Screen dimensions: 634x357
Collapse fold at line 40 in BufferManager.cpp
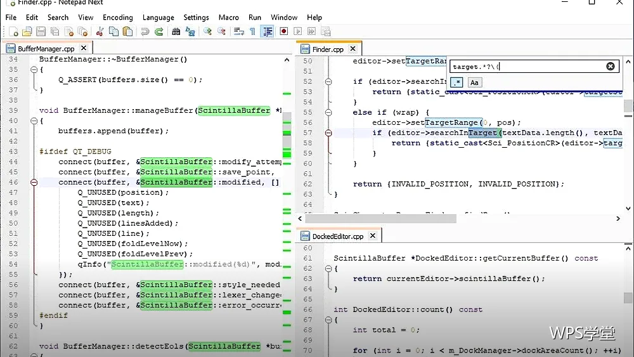tap(34, 121)
